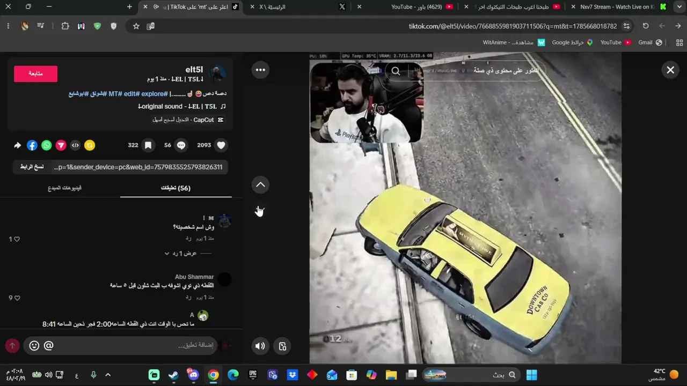Open elt5l profile picture
The image size is (687, 386).
pos(217,74)
